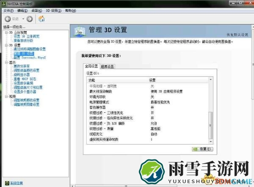Click the 恢复默认设置 link in header
Viewport: 254px width, 187px height.
(237, 35)
